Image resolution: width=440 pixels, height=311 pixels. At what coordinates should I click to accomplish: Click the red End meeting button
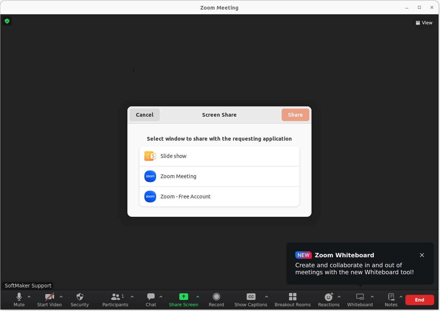point(419,300)
